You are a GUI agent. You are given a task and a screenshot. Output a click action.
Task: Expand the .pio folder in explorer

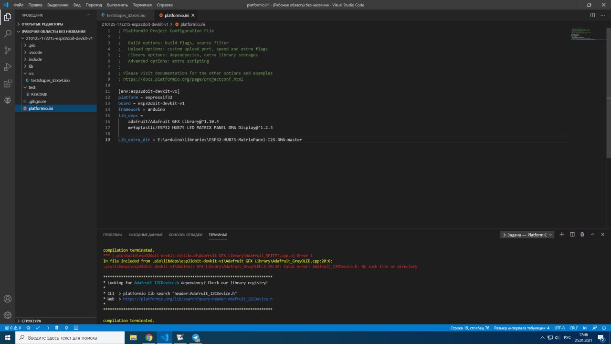(x=32, y=45)
